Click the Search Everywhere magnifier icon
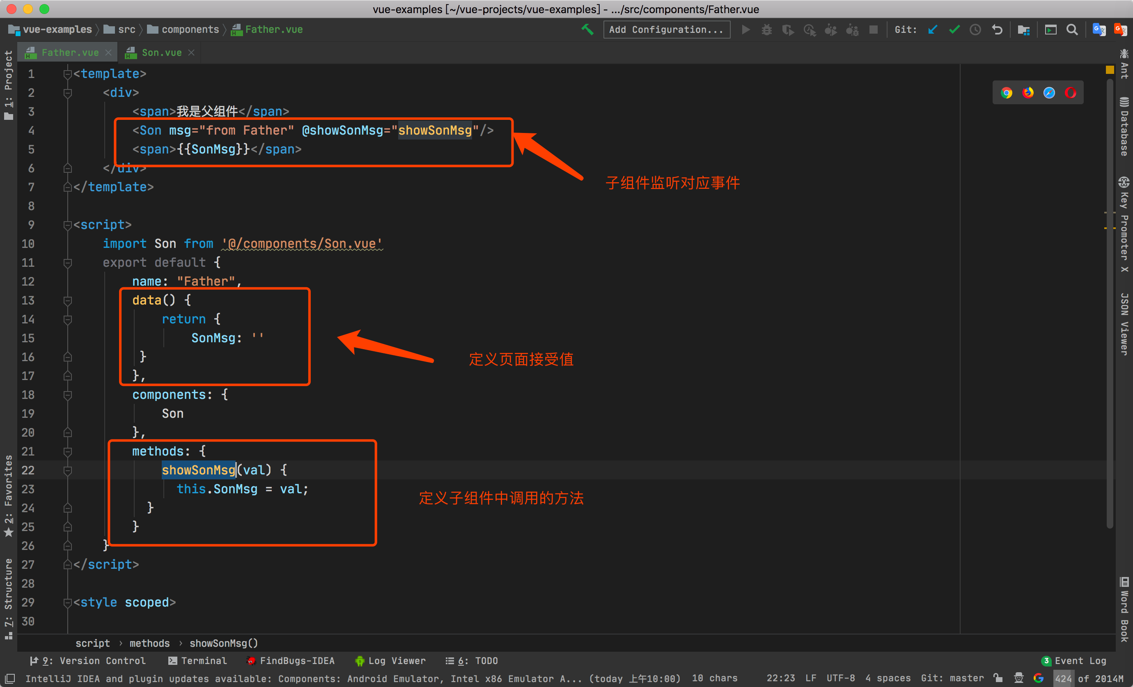This screenshot has height=687, width=1133. tap(1072, 30)
